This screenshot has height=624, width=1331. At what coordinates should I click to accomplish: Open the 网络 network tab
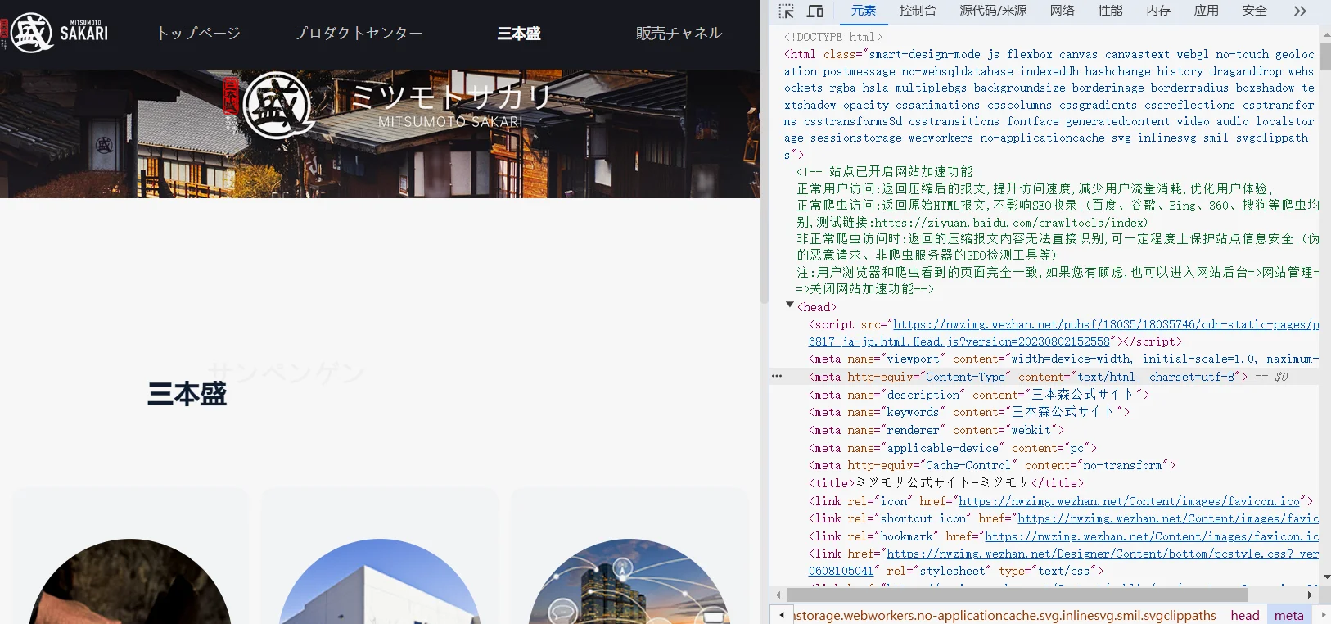point(1062,11)
